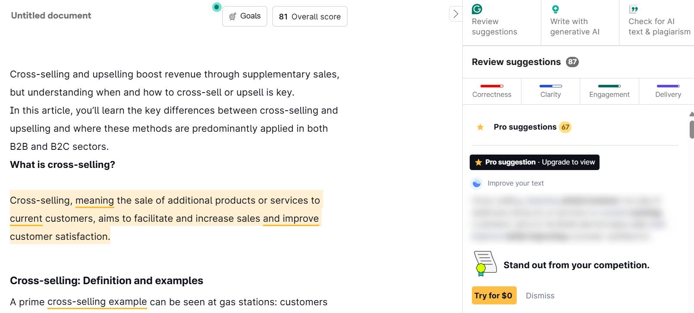Image resolution: width=694 pixels, height=313 pixels.
Task: Click 'Stand out from your competition.' text
Action: [576, 265]
